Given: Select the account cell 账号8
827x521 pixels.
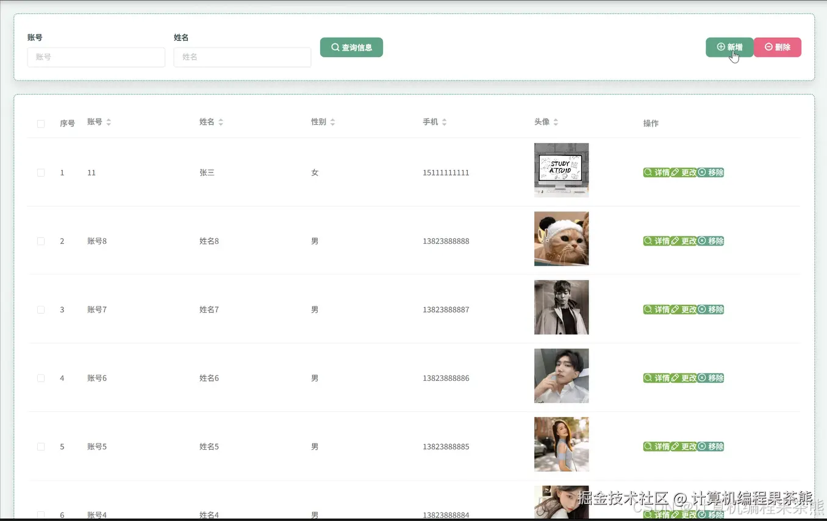Looking at the screenshot, I should point(97,241).
